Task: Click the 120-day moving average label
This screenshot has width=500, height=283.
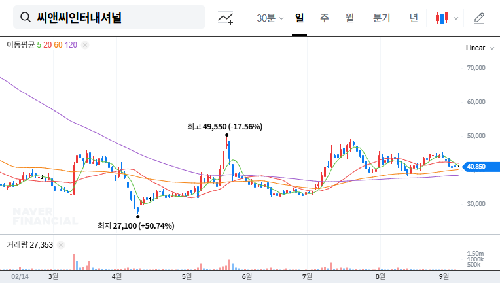Action: click(x=71, y=45)
